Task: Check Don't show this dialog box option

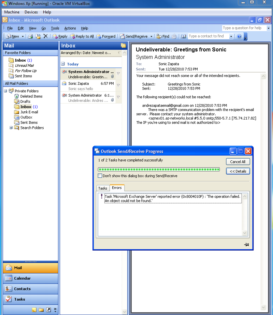Action: point(100,176)
